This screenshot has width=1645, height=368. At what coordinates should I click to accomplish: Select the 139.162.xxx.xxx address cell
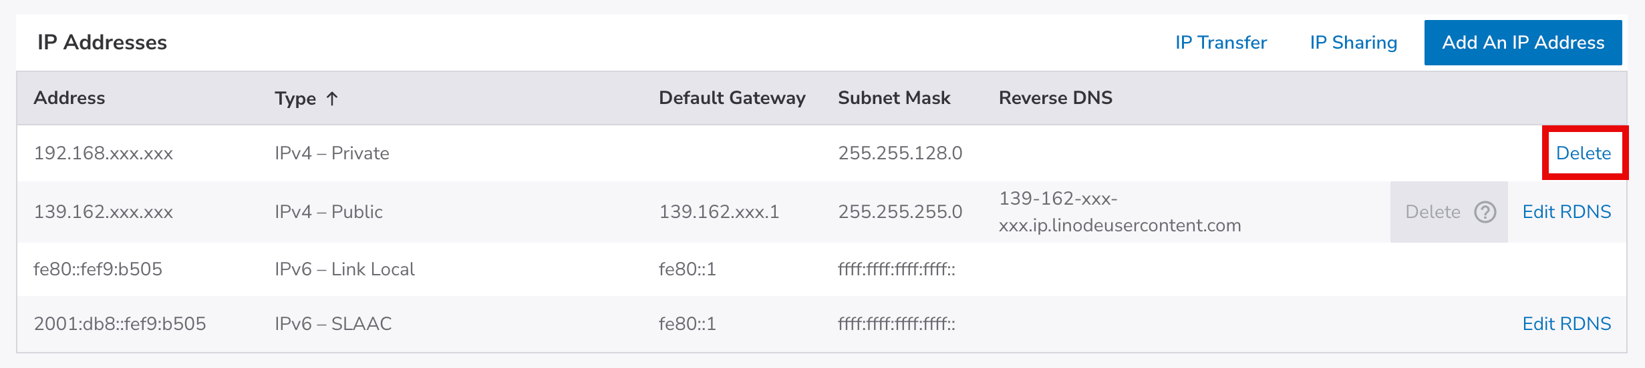(104, 212)
